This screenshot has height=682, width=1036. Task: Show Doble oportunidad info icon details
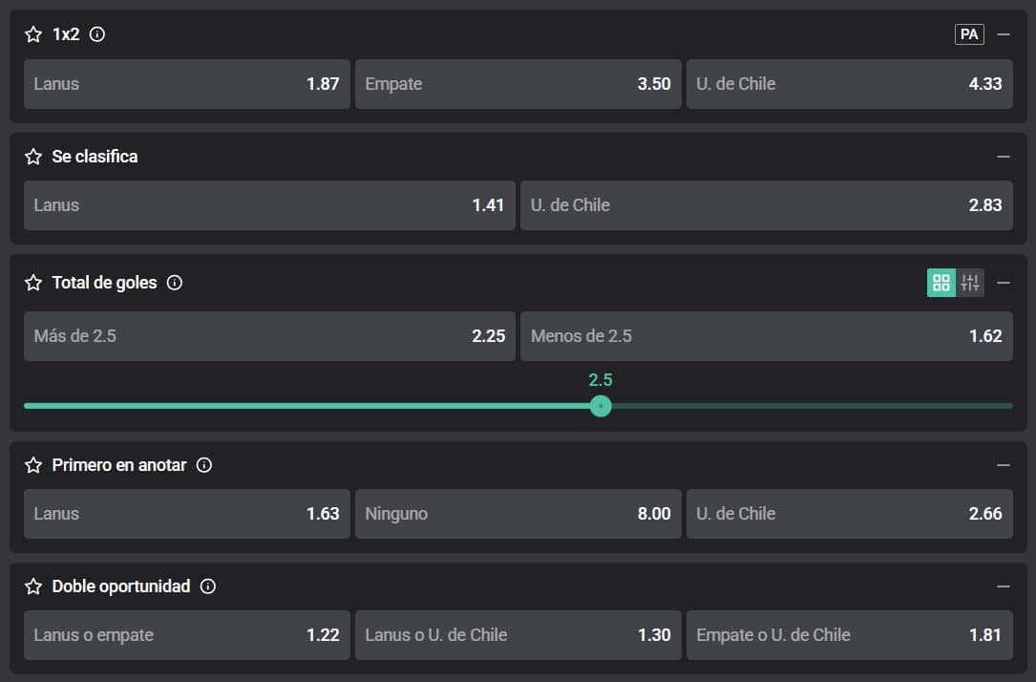click(208, 586)
